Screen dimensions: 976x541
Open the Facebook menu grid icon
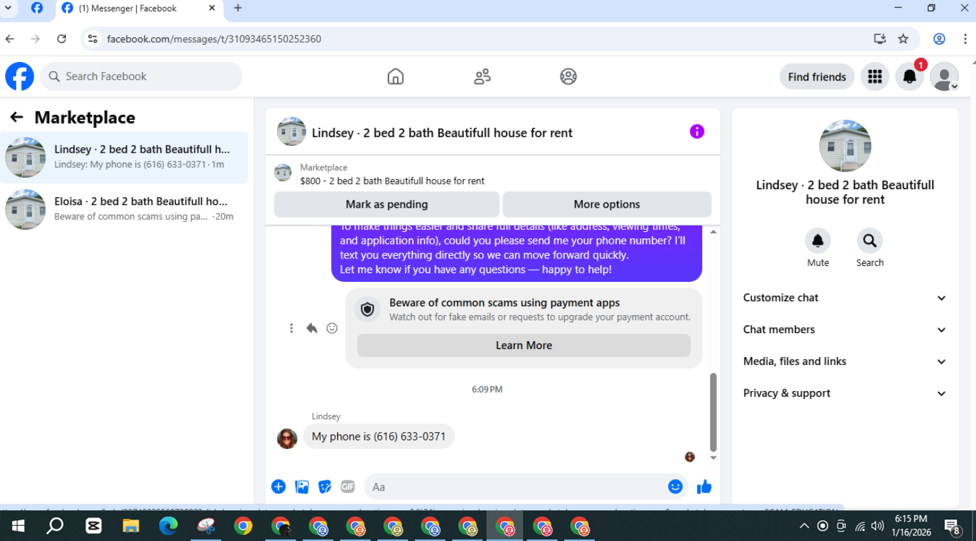pos(875,77)
